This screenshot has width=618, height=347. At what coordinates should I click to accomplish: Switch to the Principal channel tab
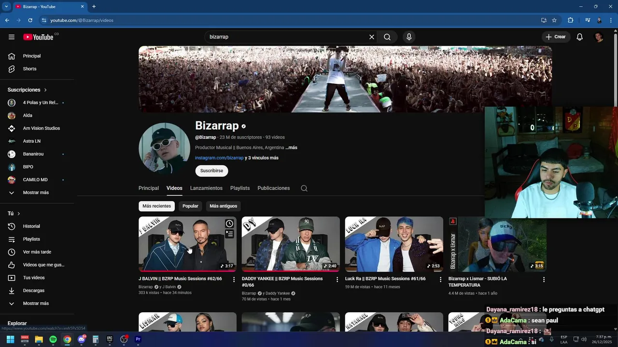(149, 188)
